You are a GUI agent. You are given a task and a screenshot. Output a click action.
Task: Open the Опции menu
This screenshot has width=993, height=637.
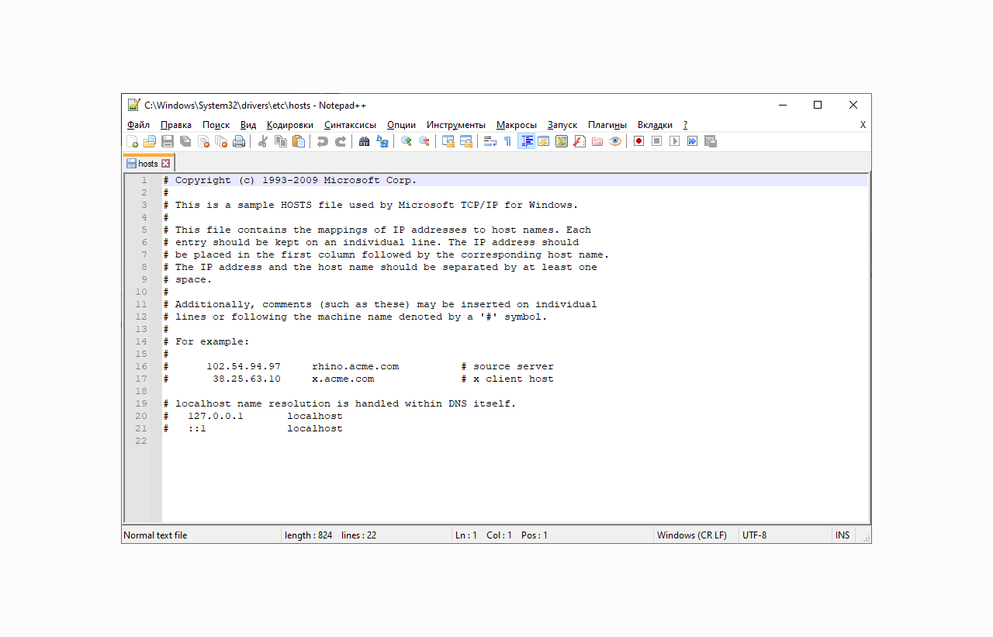[402, 125]
